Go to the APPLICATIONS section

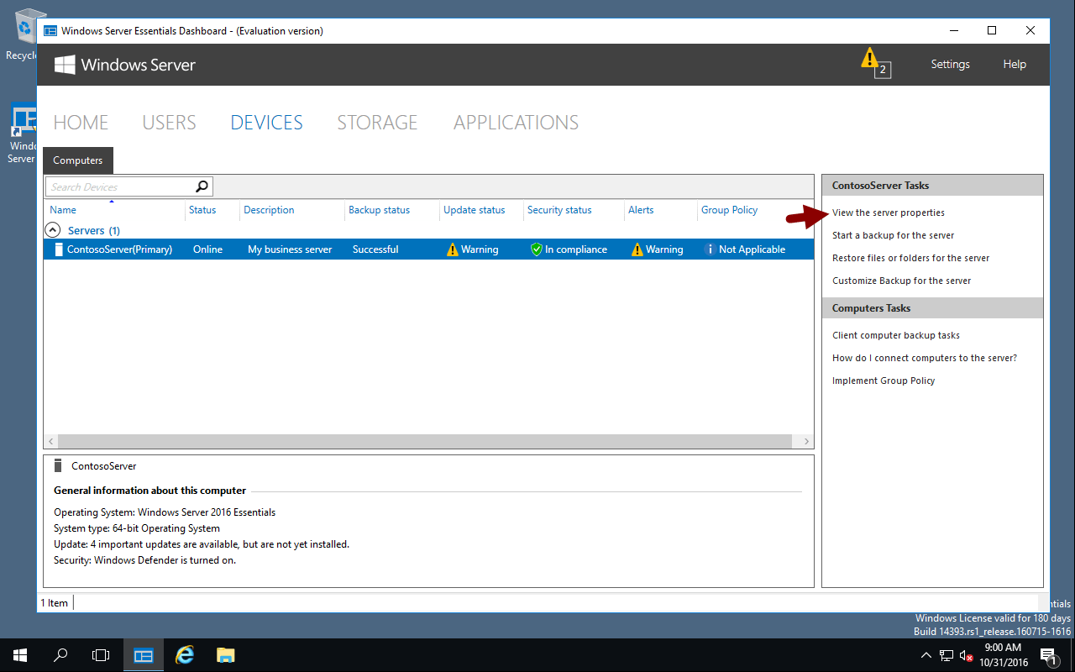click(516, 123)
